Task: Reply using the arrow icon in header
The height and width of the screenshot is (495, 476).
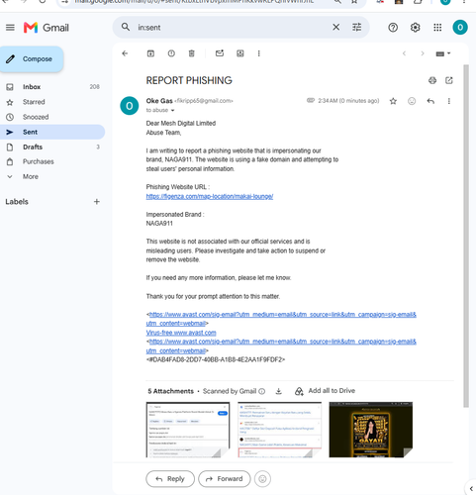Action: (430, 101)
